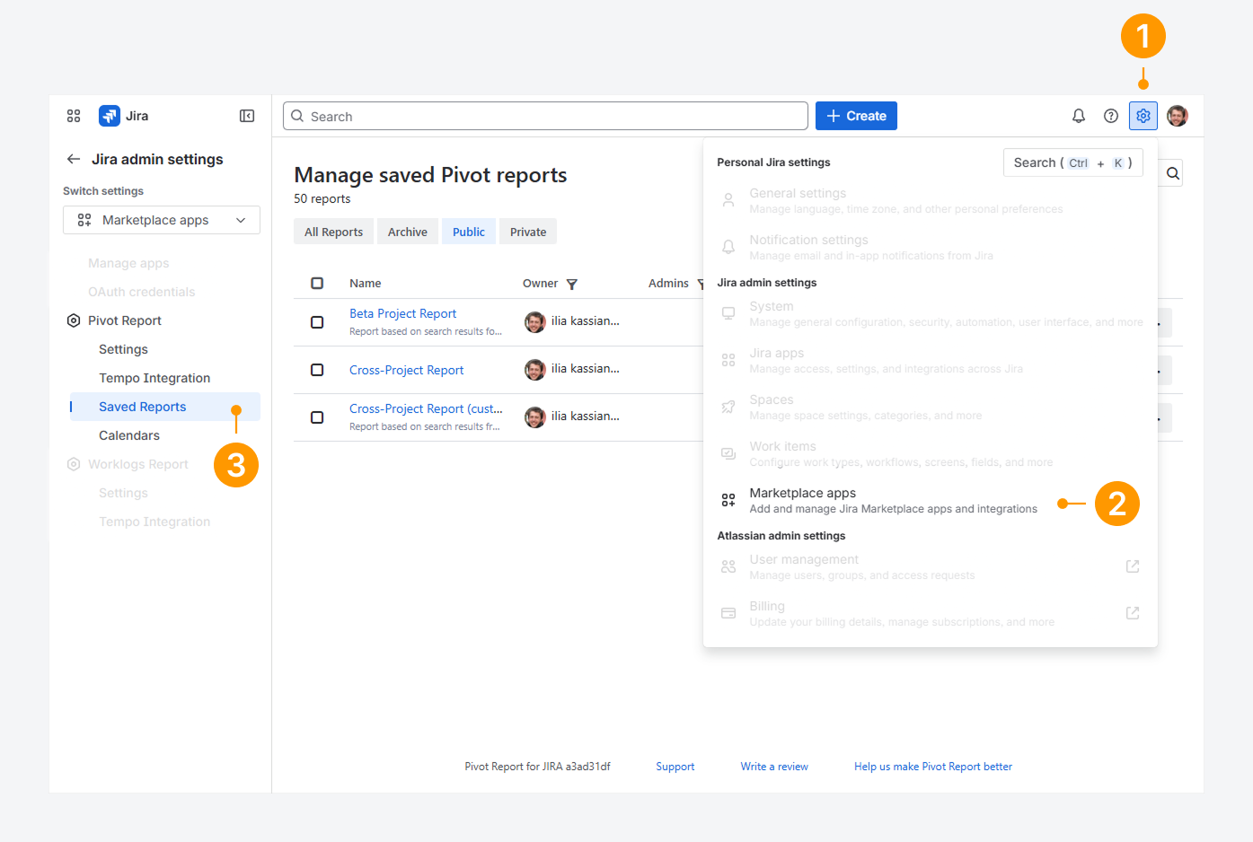This screenshot has height=842, width=1253.
Task: Select Worklogs Report in the sidebar
Action: [x=138, y=464]
